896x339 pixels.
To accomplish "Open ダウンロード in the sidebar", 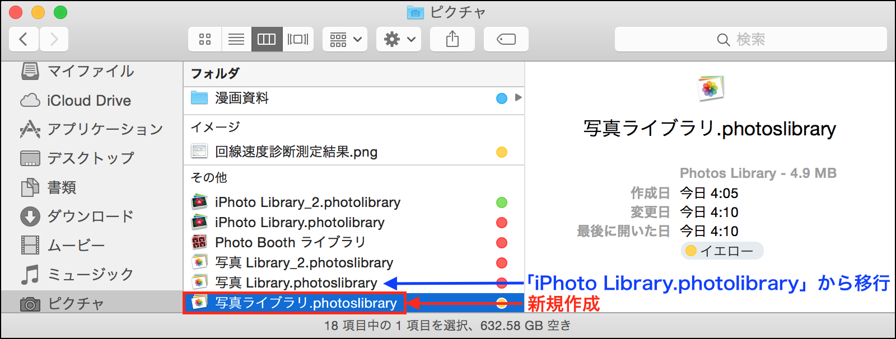I will (x=92, y=216).
